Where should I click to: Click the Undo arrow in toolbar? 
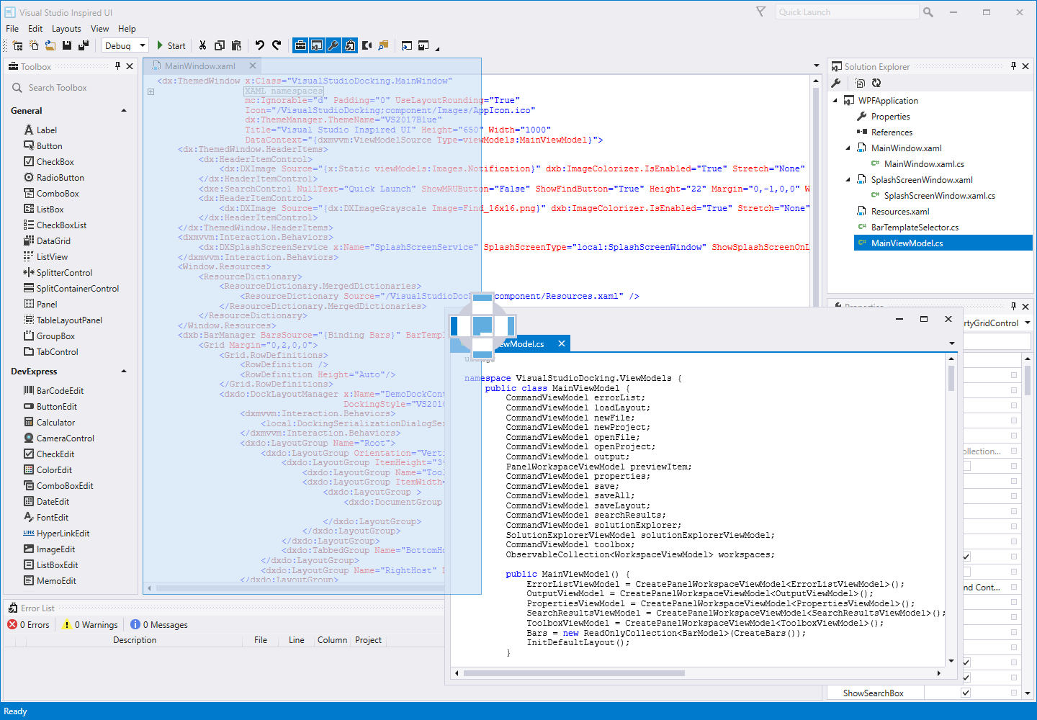click(x=259, y=45)
